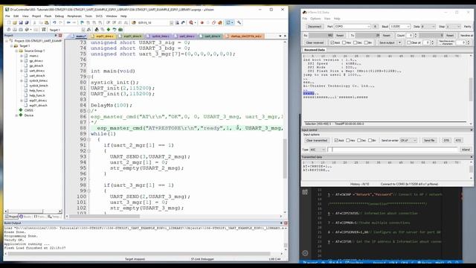Click the RTS button in HTerm
This screenshot has width=476, height=268.
(x=458, y=141)
